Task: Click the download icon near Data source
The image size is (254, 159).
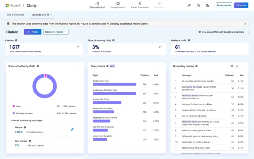Action: click(x=248, y=32)
